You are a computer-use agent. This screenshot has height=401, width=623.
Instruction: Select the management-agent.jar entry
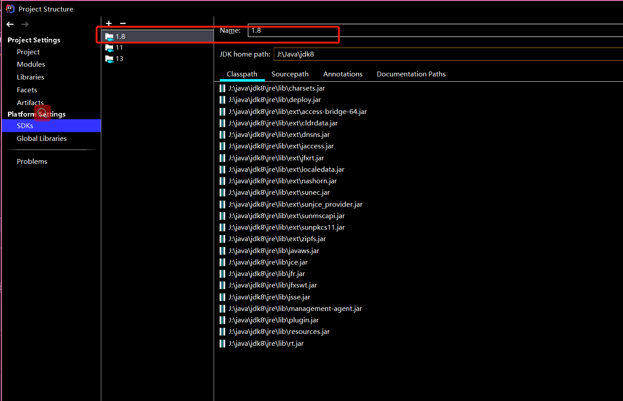tap(295, 309)
